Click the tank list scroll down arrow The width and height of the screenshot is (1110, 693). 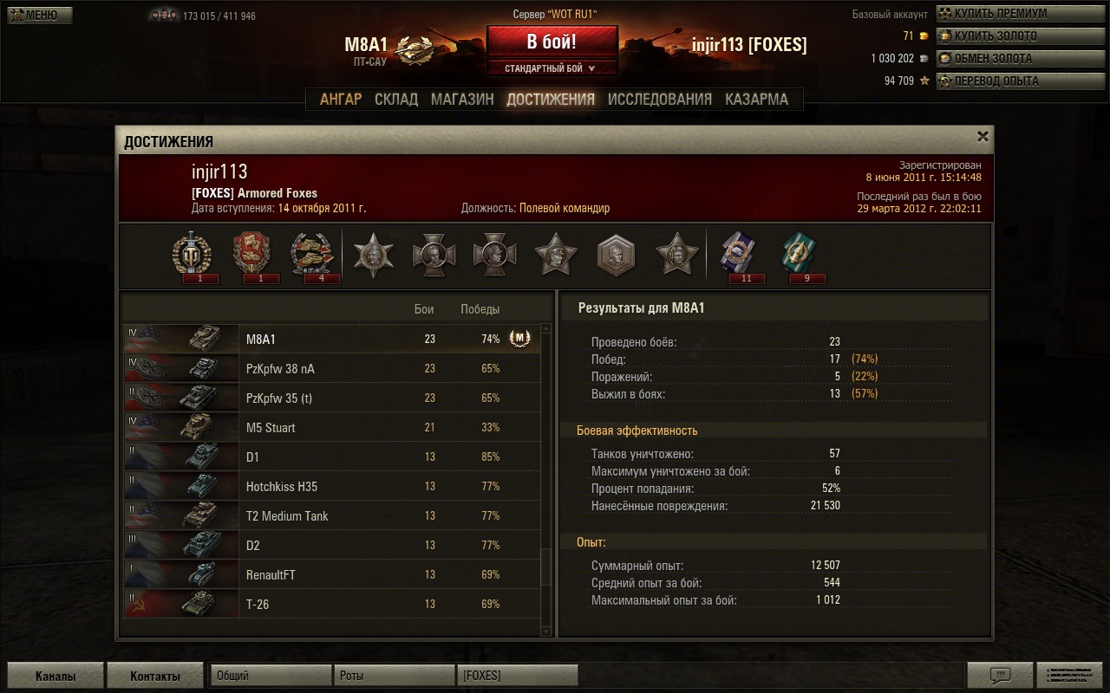point(545,631)
